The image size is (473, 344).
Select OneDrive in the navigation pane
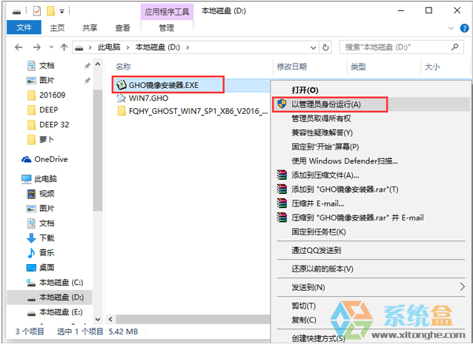tap(51, 159)
